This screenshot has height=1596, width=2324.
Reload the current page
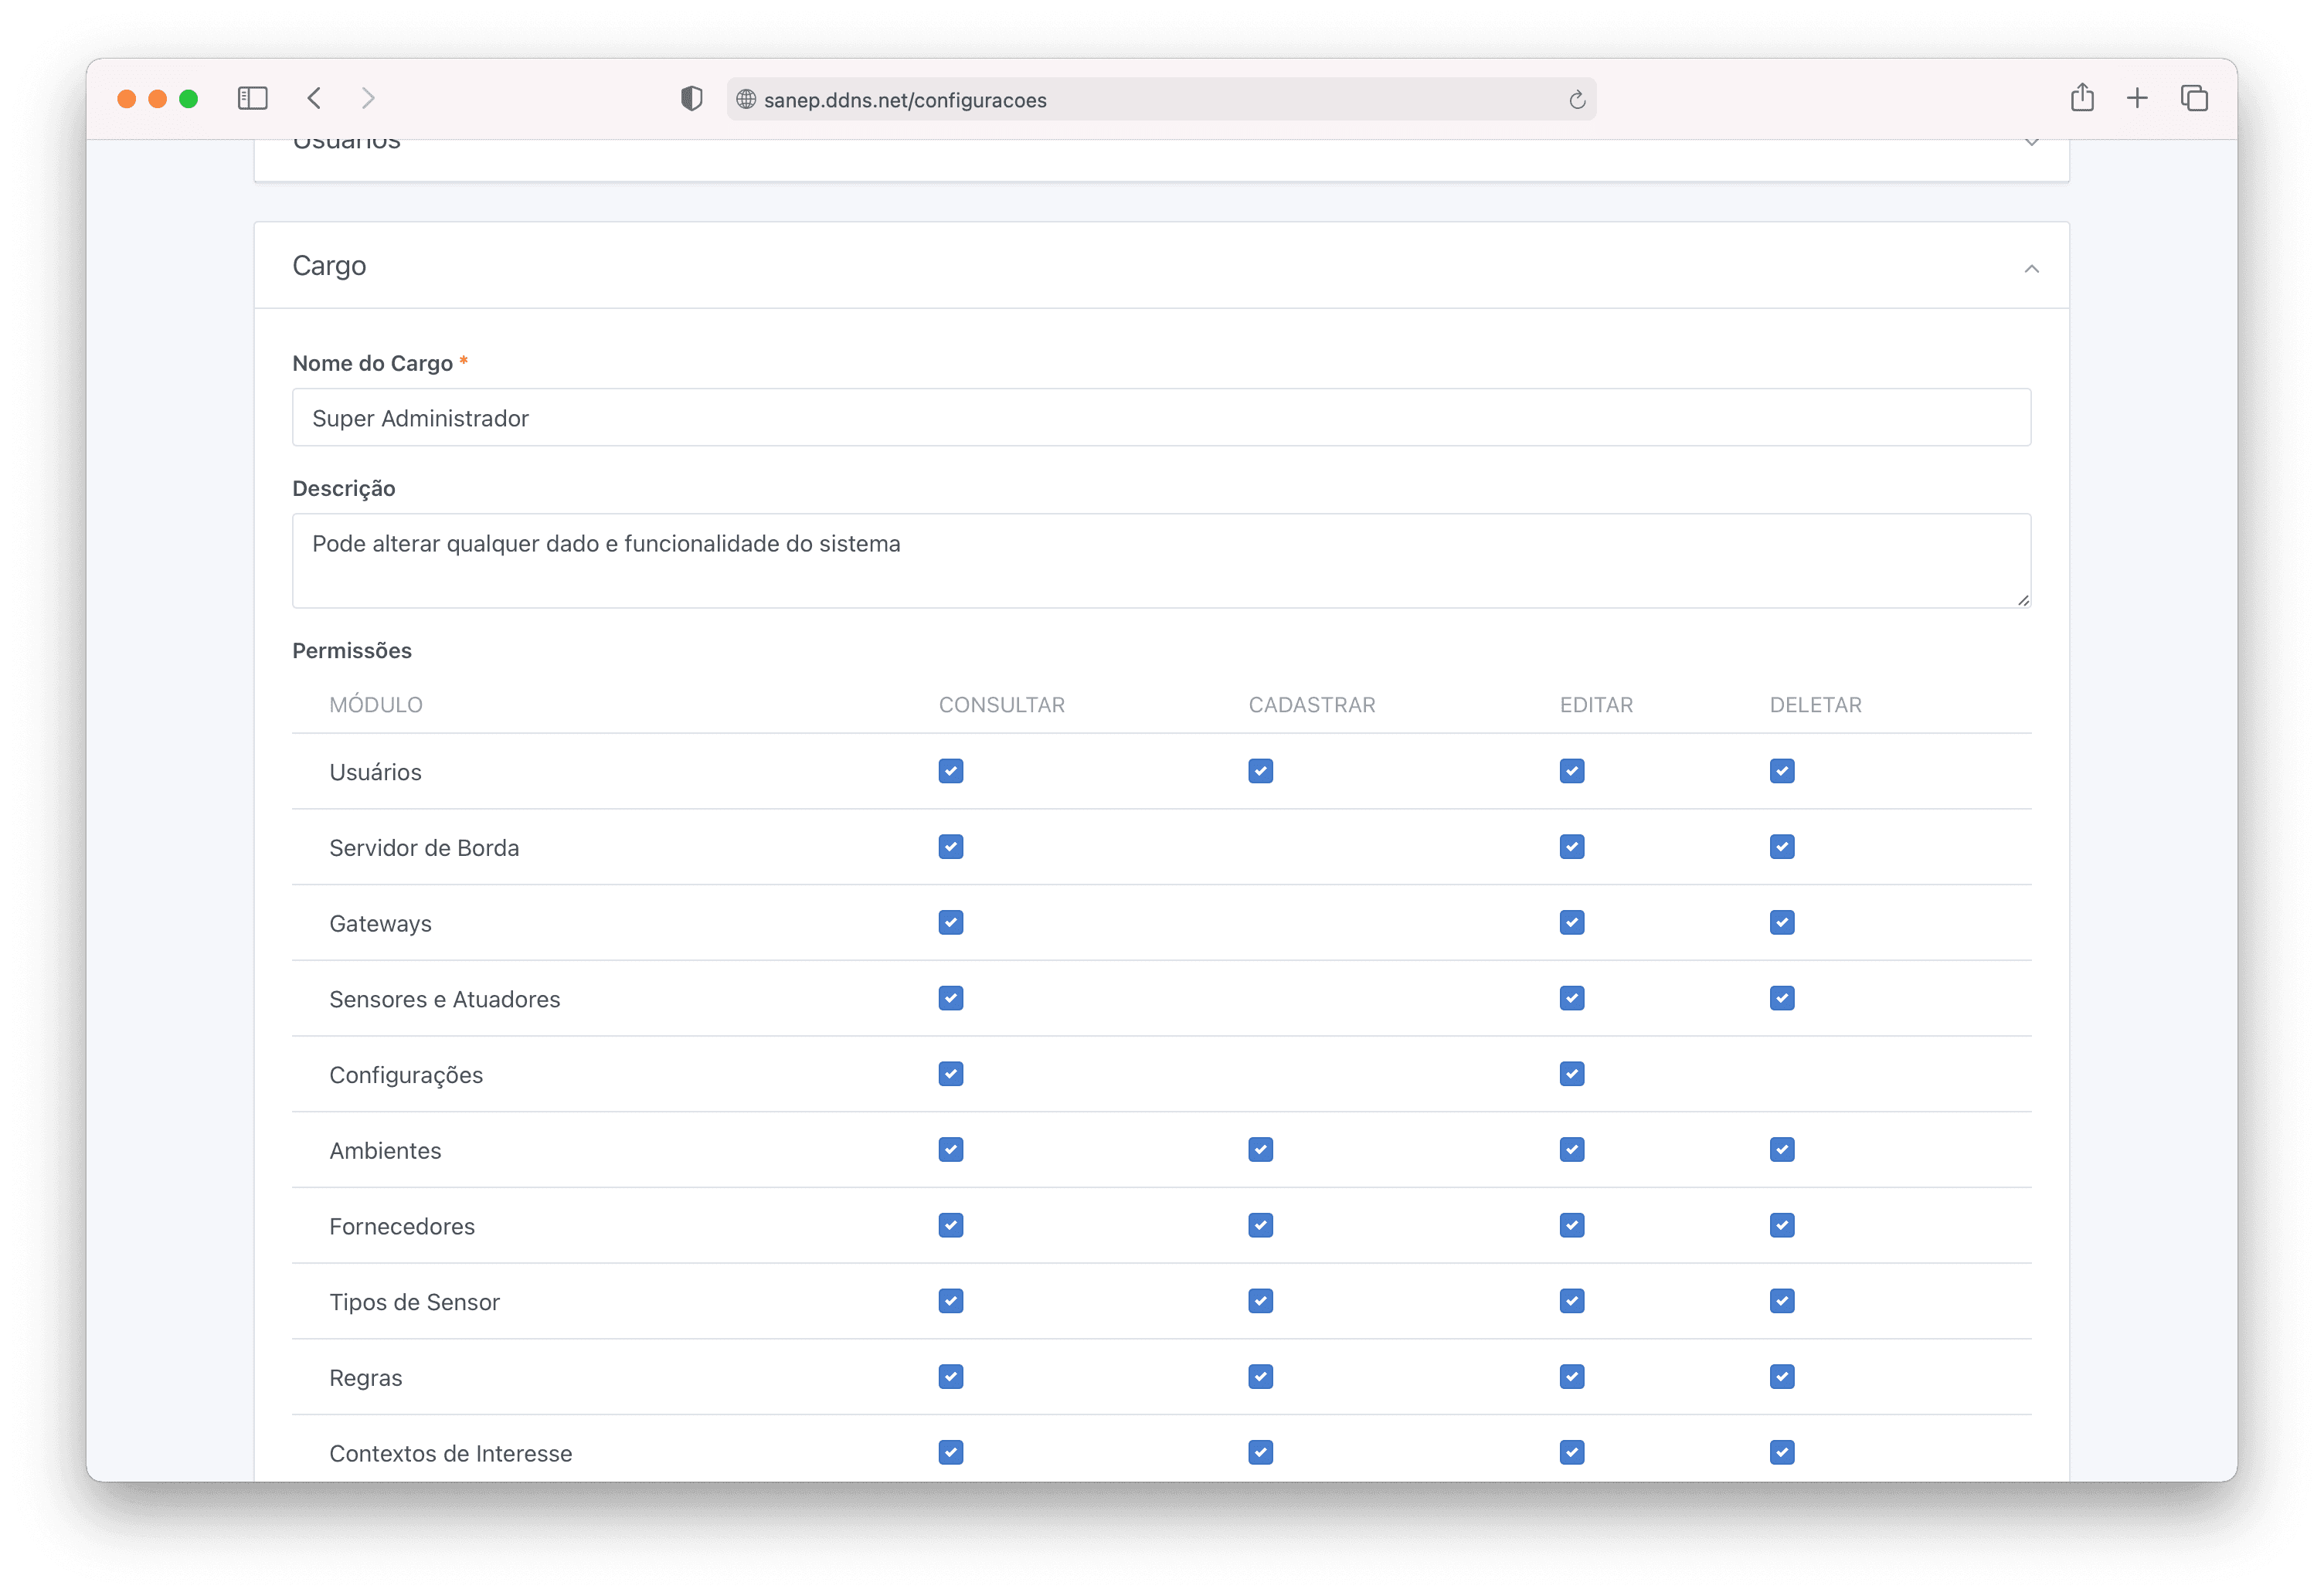point(1577,100)
